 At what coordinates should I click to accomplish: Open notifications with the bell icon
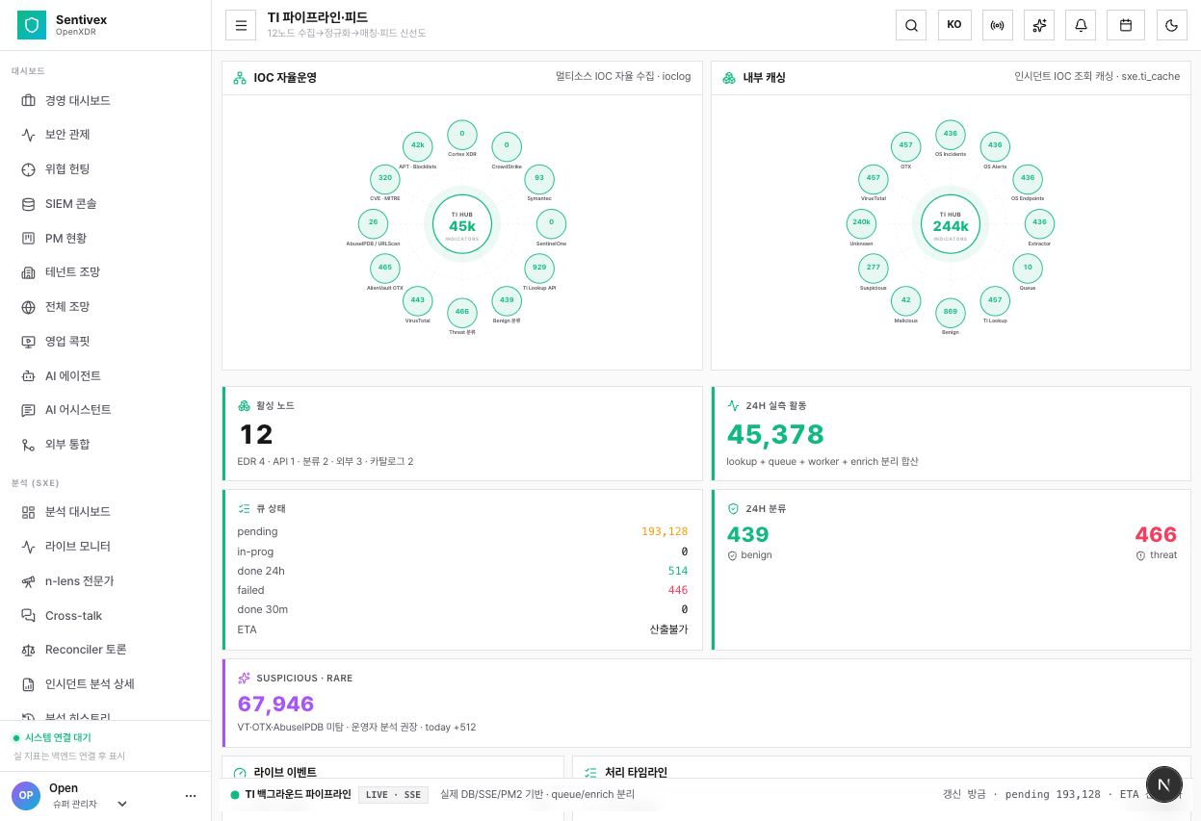pos(1081,25)
